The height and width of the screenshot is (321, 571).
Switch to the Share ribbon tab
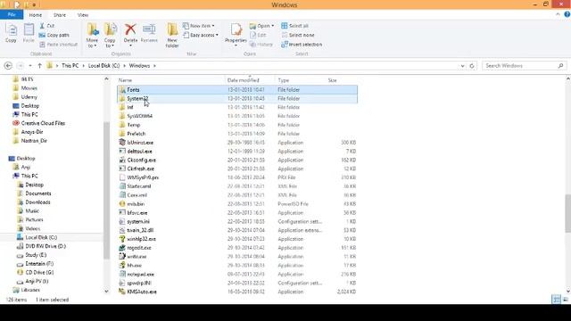pyautogui.click(x=60, y=15)
